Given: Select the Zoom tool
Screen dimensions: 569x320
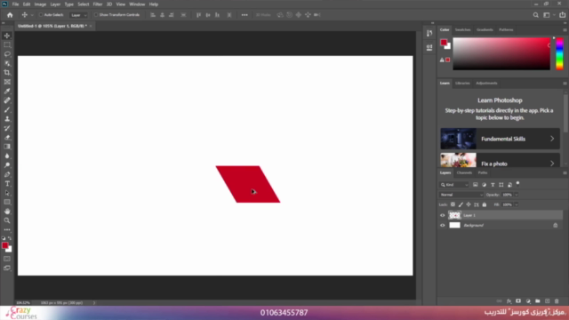Looking at the screenshot, I should [x=7, y=220].
